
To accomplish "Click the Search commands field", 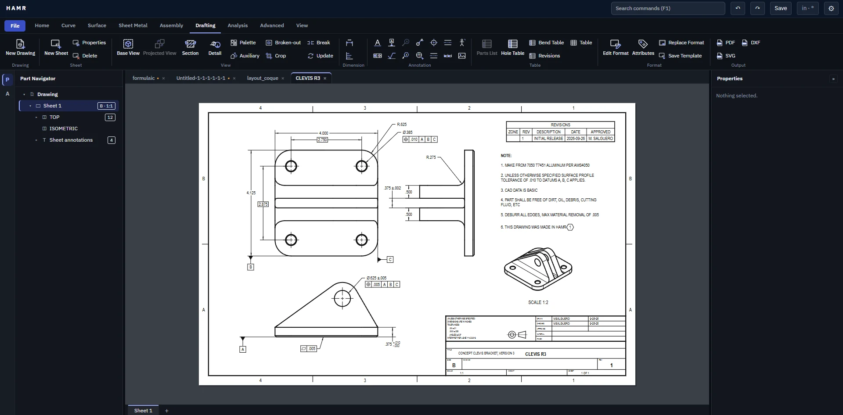I will (668, 8).
